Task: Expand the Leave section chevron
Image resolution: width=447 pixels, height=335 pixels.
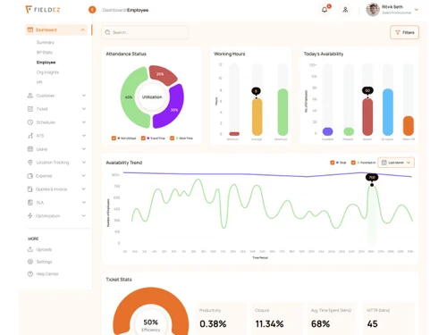Action: point(84,149)
